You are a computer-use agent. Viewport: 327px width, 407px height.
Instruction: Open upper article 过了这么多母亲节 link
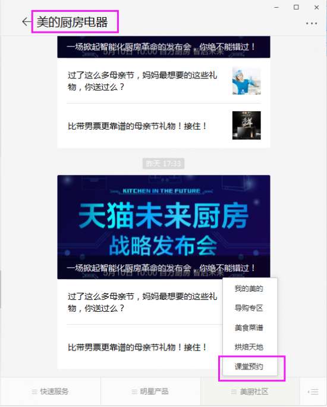(142, 81)
